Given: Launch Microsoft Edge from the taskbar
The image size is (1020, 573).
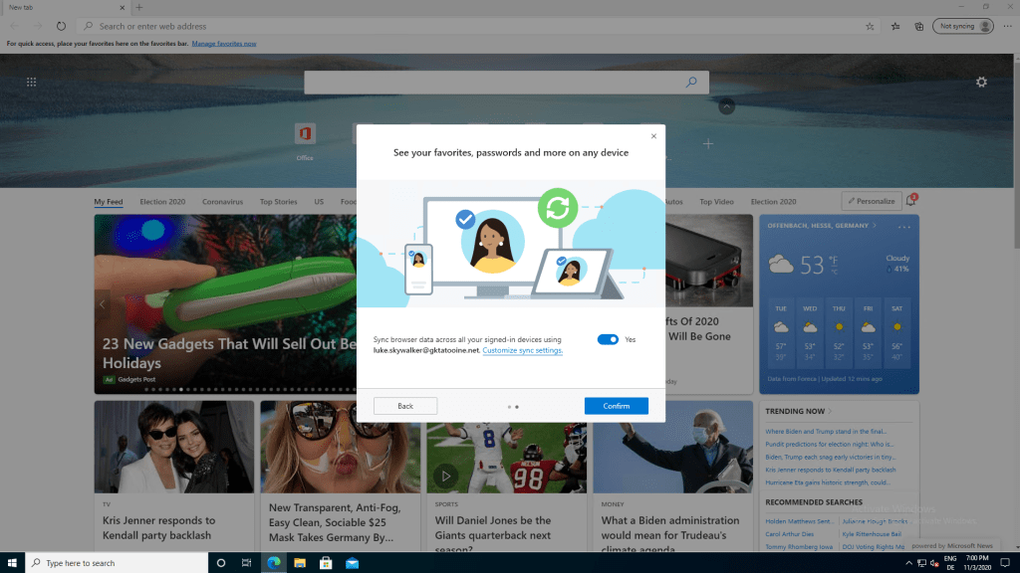Looking at the screenshot, I should coord(272,562).
